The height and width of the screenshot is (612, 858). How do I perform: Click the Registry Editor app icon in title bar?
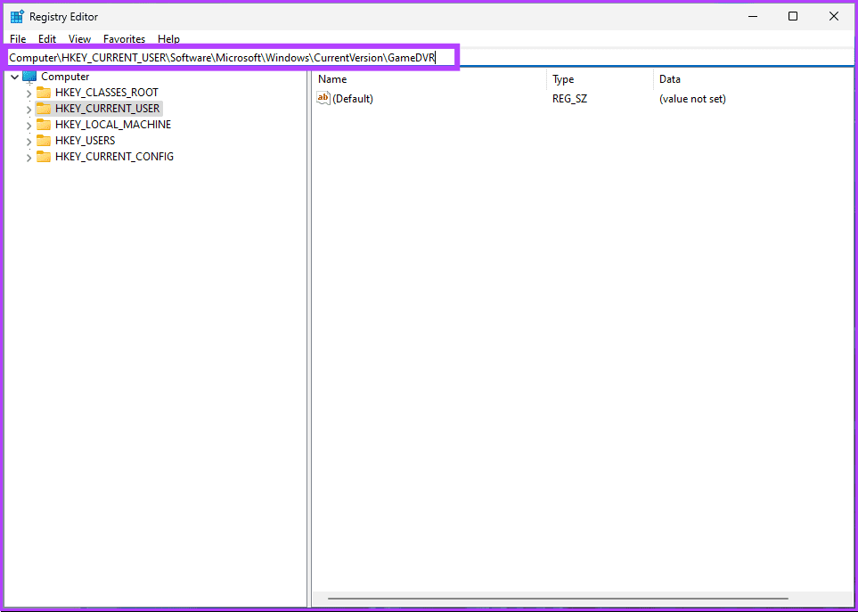pyautogui.click(x=17, y=16)
